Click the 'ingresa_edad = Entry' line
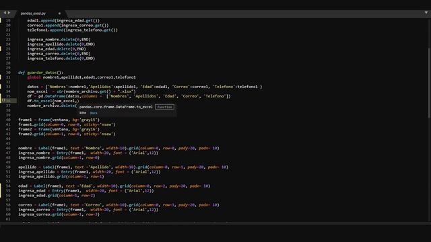 [86, 191]
